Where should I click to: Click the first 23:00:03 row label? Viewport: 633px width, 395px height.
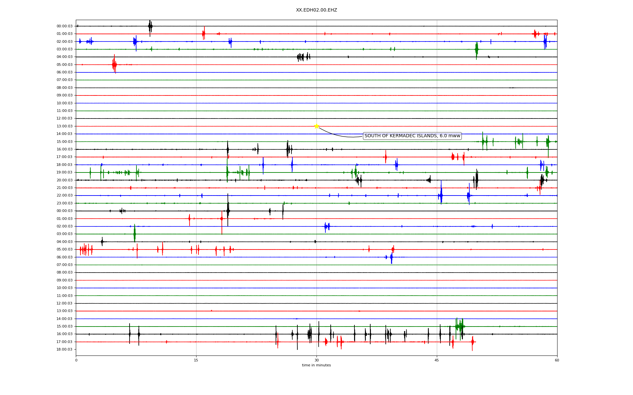click(65, 203)
